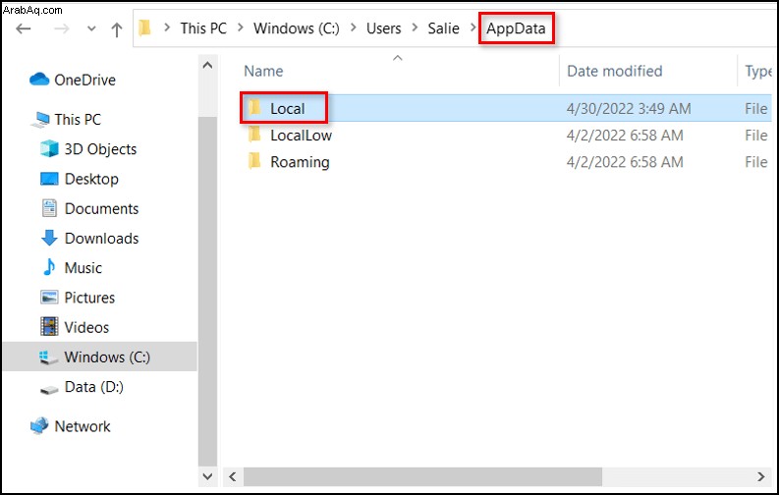Click the Up one level arrow

click(x=116, y=29)
